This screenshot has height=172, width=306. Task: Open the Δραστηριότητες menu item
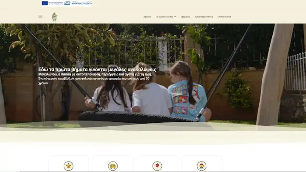[x=204, y=17]
